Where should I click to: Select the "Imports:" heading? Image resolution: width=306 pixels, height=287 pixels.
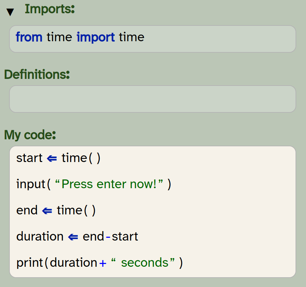coord(50,9)
